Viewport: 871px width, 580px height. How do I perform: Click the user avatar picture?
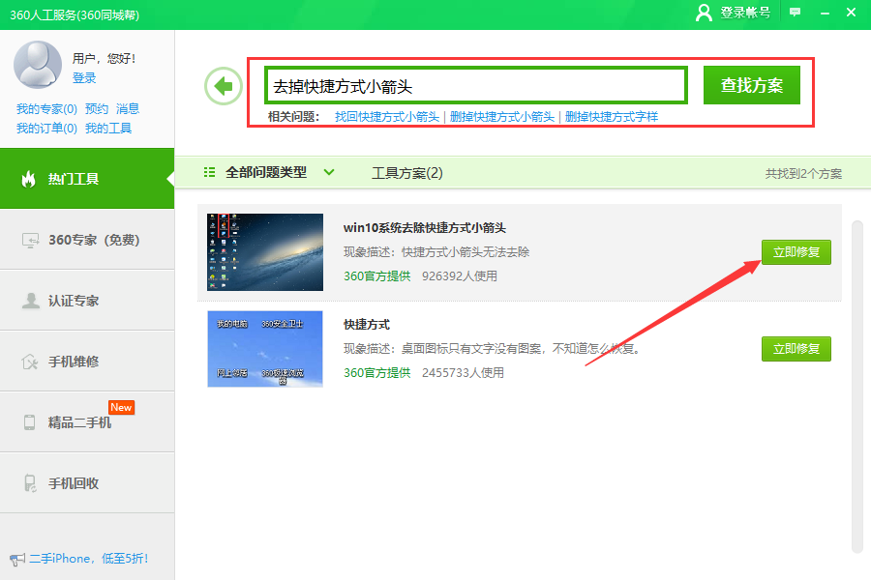pyautogui.click(x=38, y=64)
